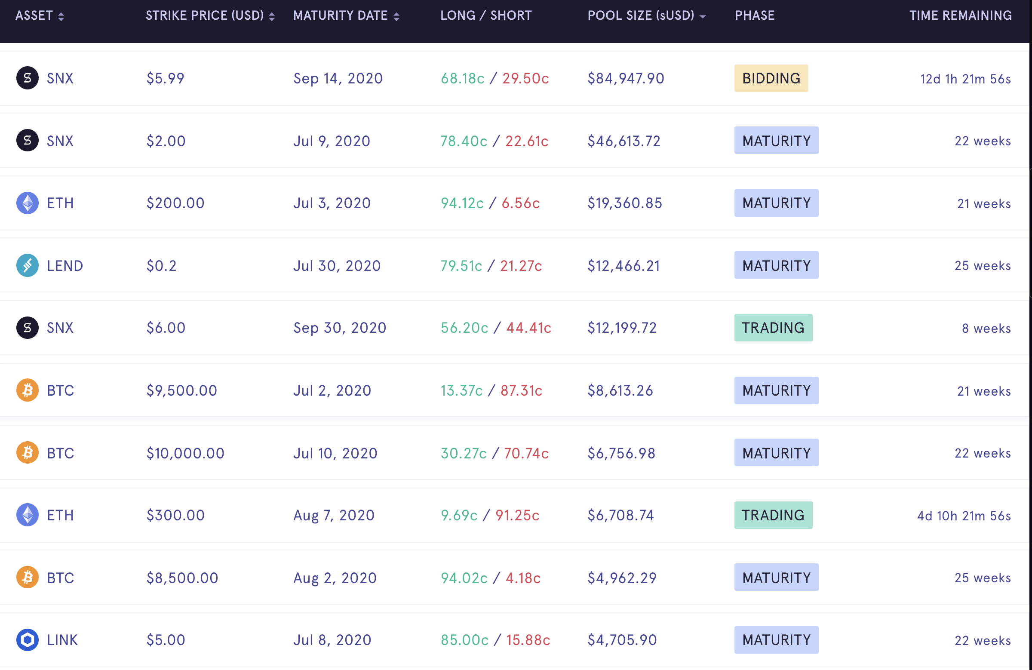Click the BTC icon in the $10,000.00 row
The height and width of the screenshot is (670, 1032).
coord(28,453)
